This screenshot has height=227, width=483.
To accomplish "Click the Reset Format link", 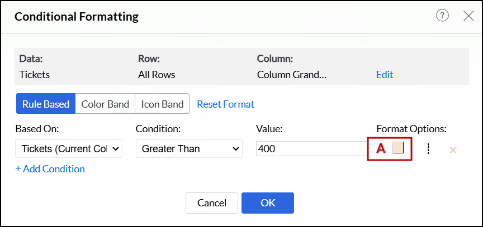I will click(225, 104).
